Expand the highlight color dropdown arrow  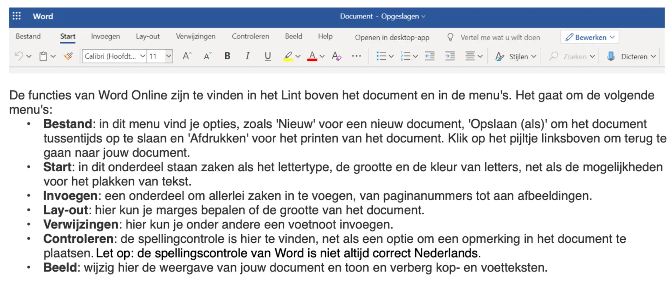(x=298, y=56)
